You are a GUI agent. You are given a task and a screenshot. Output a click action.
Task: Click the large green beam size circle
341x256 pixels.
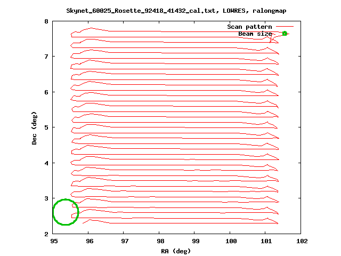[x=66, y=212]
